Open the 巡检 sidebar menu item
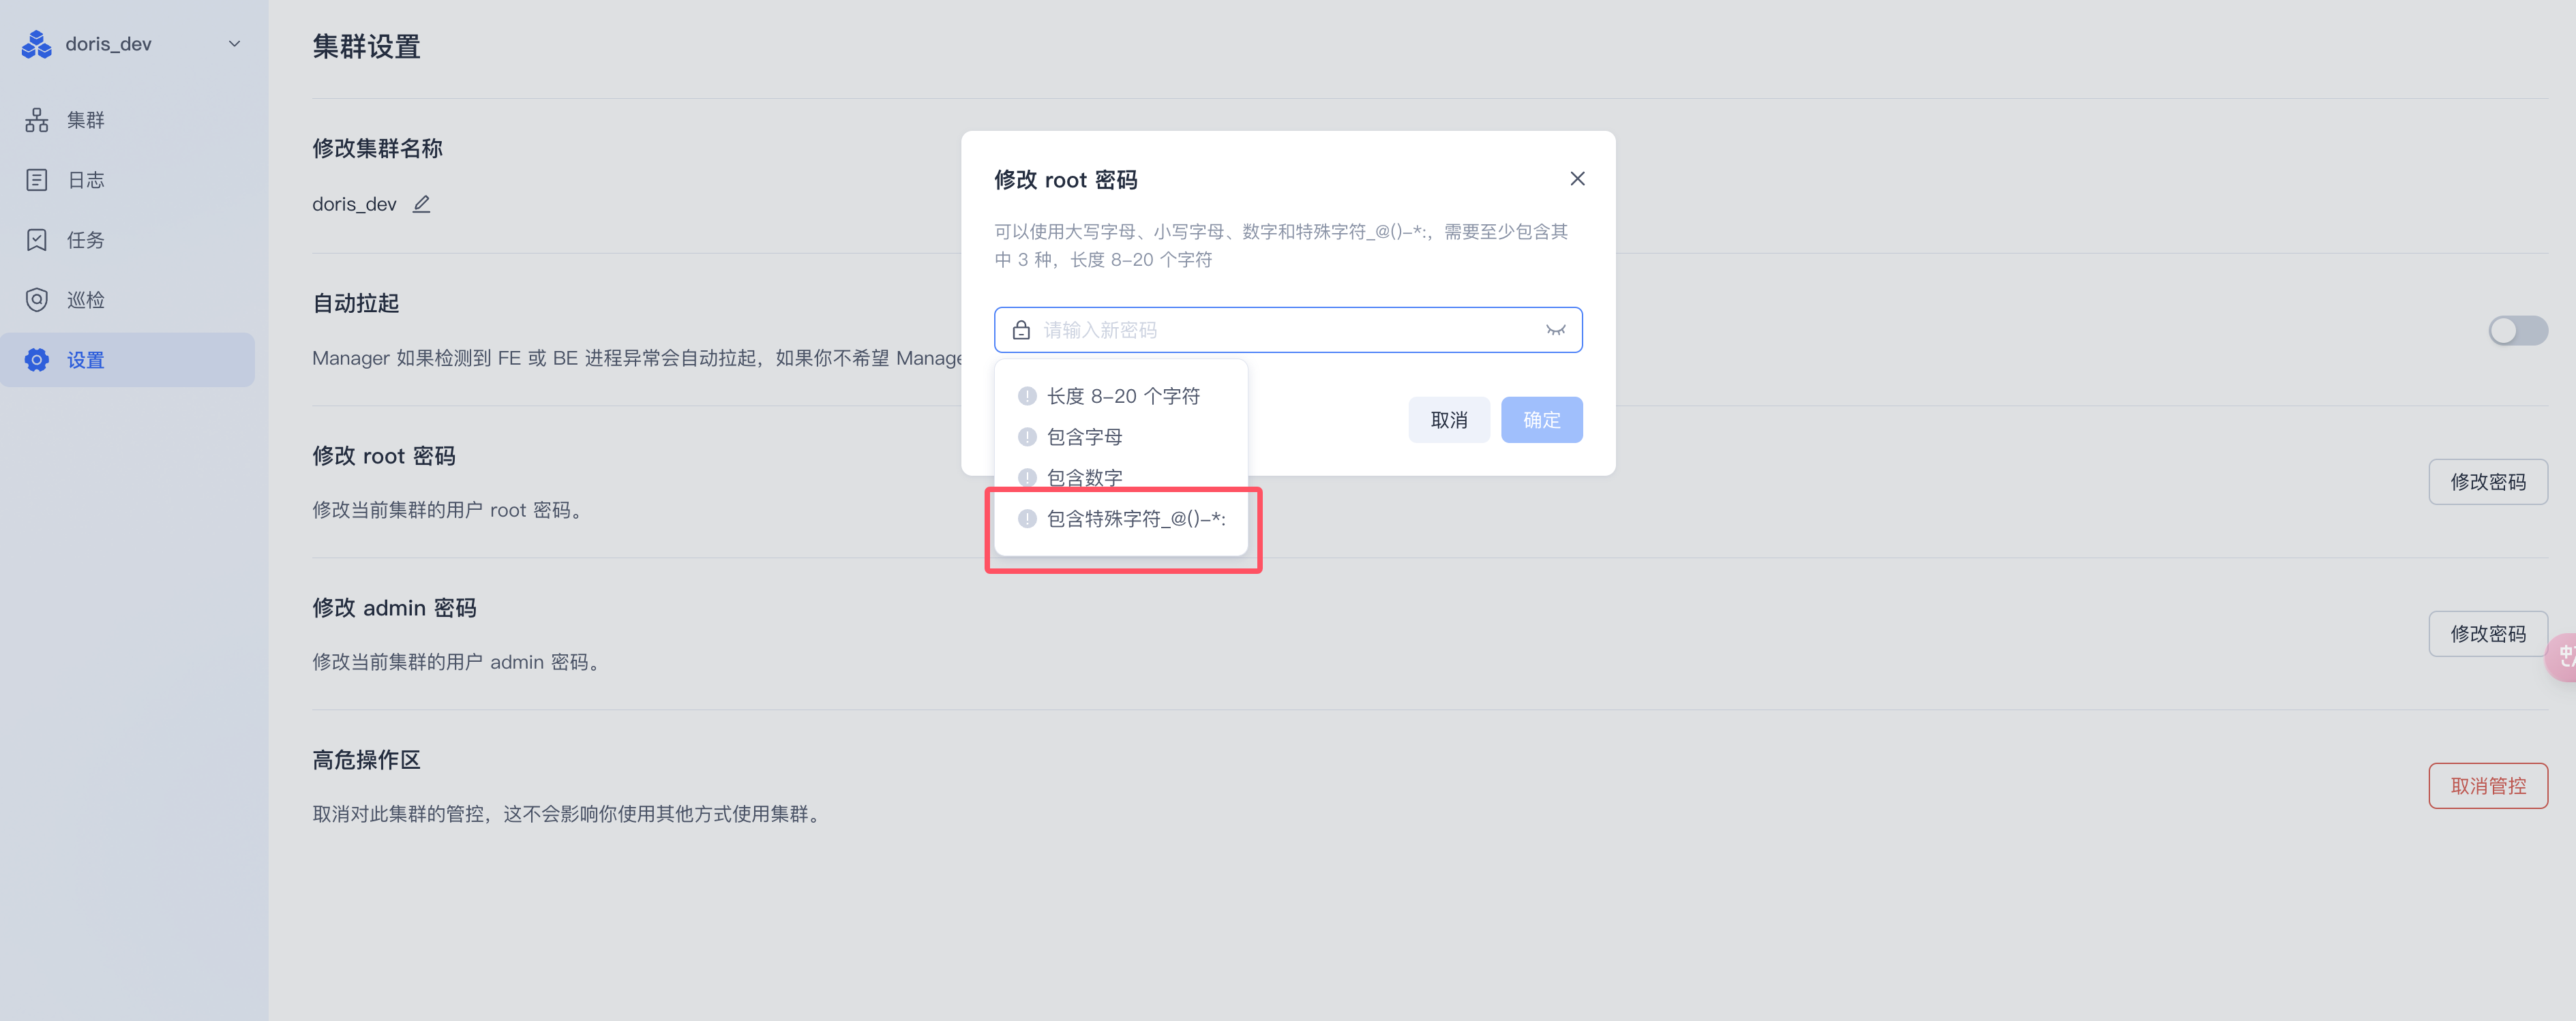Image resolution: width=2576 pixels, height=1021 pixels. 127,300
